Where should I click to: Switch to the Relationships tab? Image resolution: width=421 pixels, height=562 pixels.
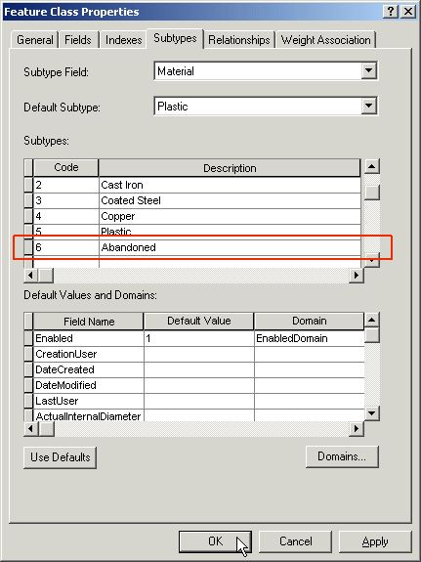point(239,40)
